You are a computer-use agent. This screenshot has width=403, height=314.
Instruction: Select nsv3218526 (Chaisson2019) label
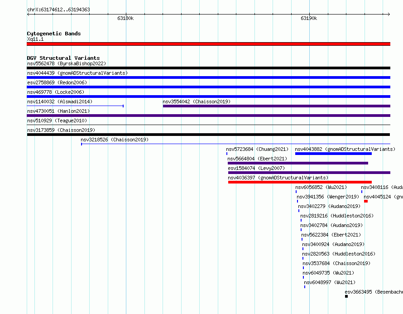coord(115,140)
